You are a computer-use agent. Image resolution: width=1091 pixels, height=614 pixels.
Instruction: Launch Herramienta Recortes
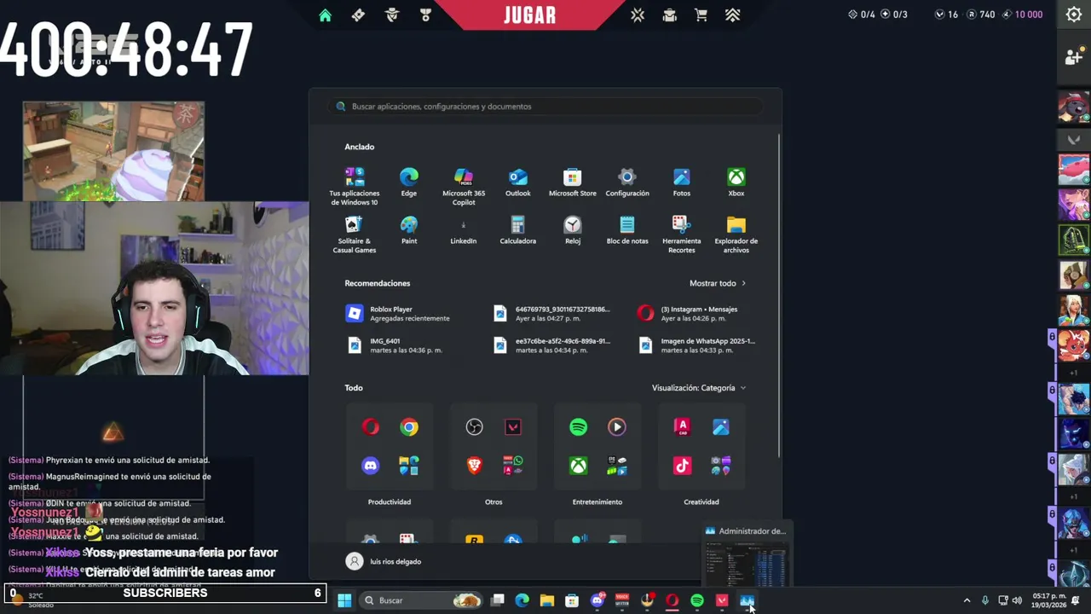point(682,234)
